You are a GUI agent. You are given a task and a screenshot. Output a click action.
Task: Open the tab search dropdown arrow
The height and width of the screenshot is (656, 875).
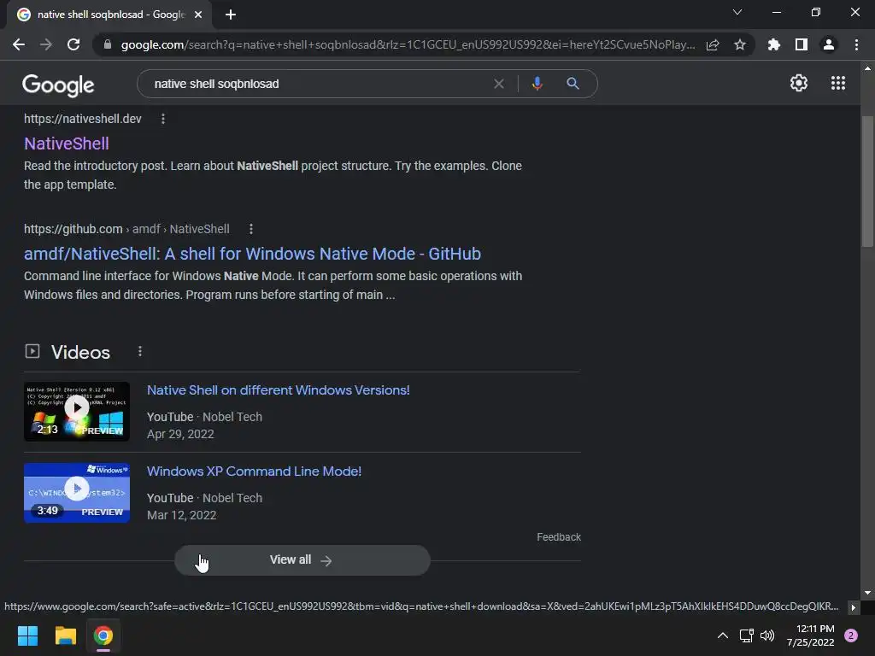[x=737, y=12]
